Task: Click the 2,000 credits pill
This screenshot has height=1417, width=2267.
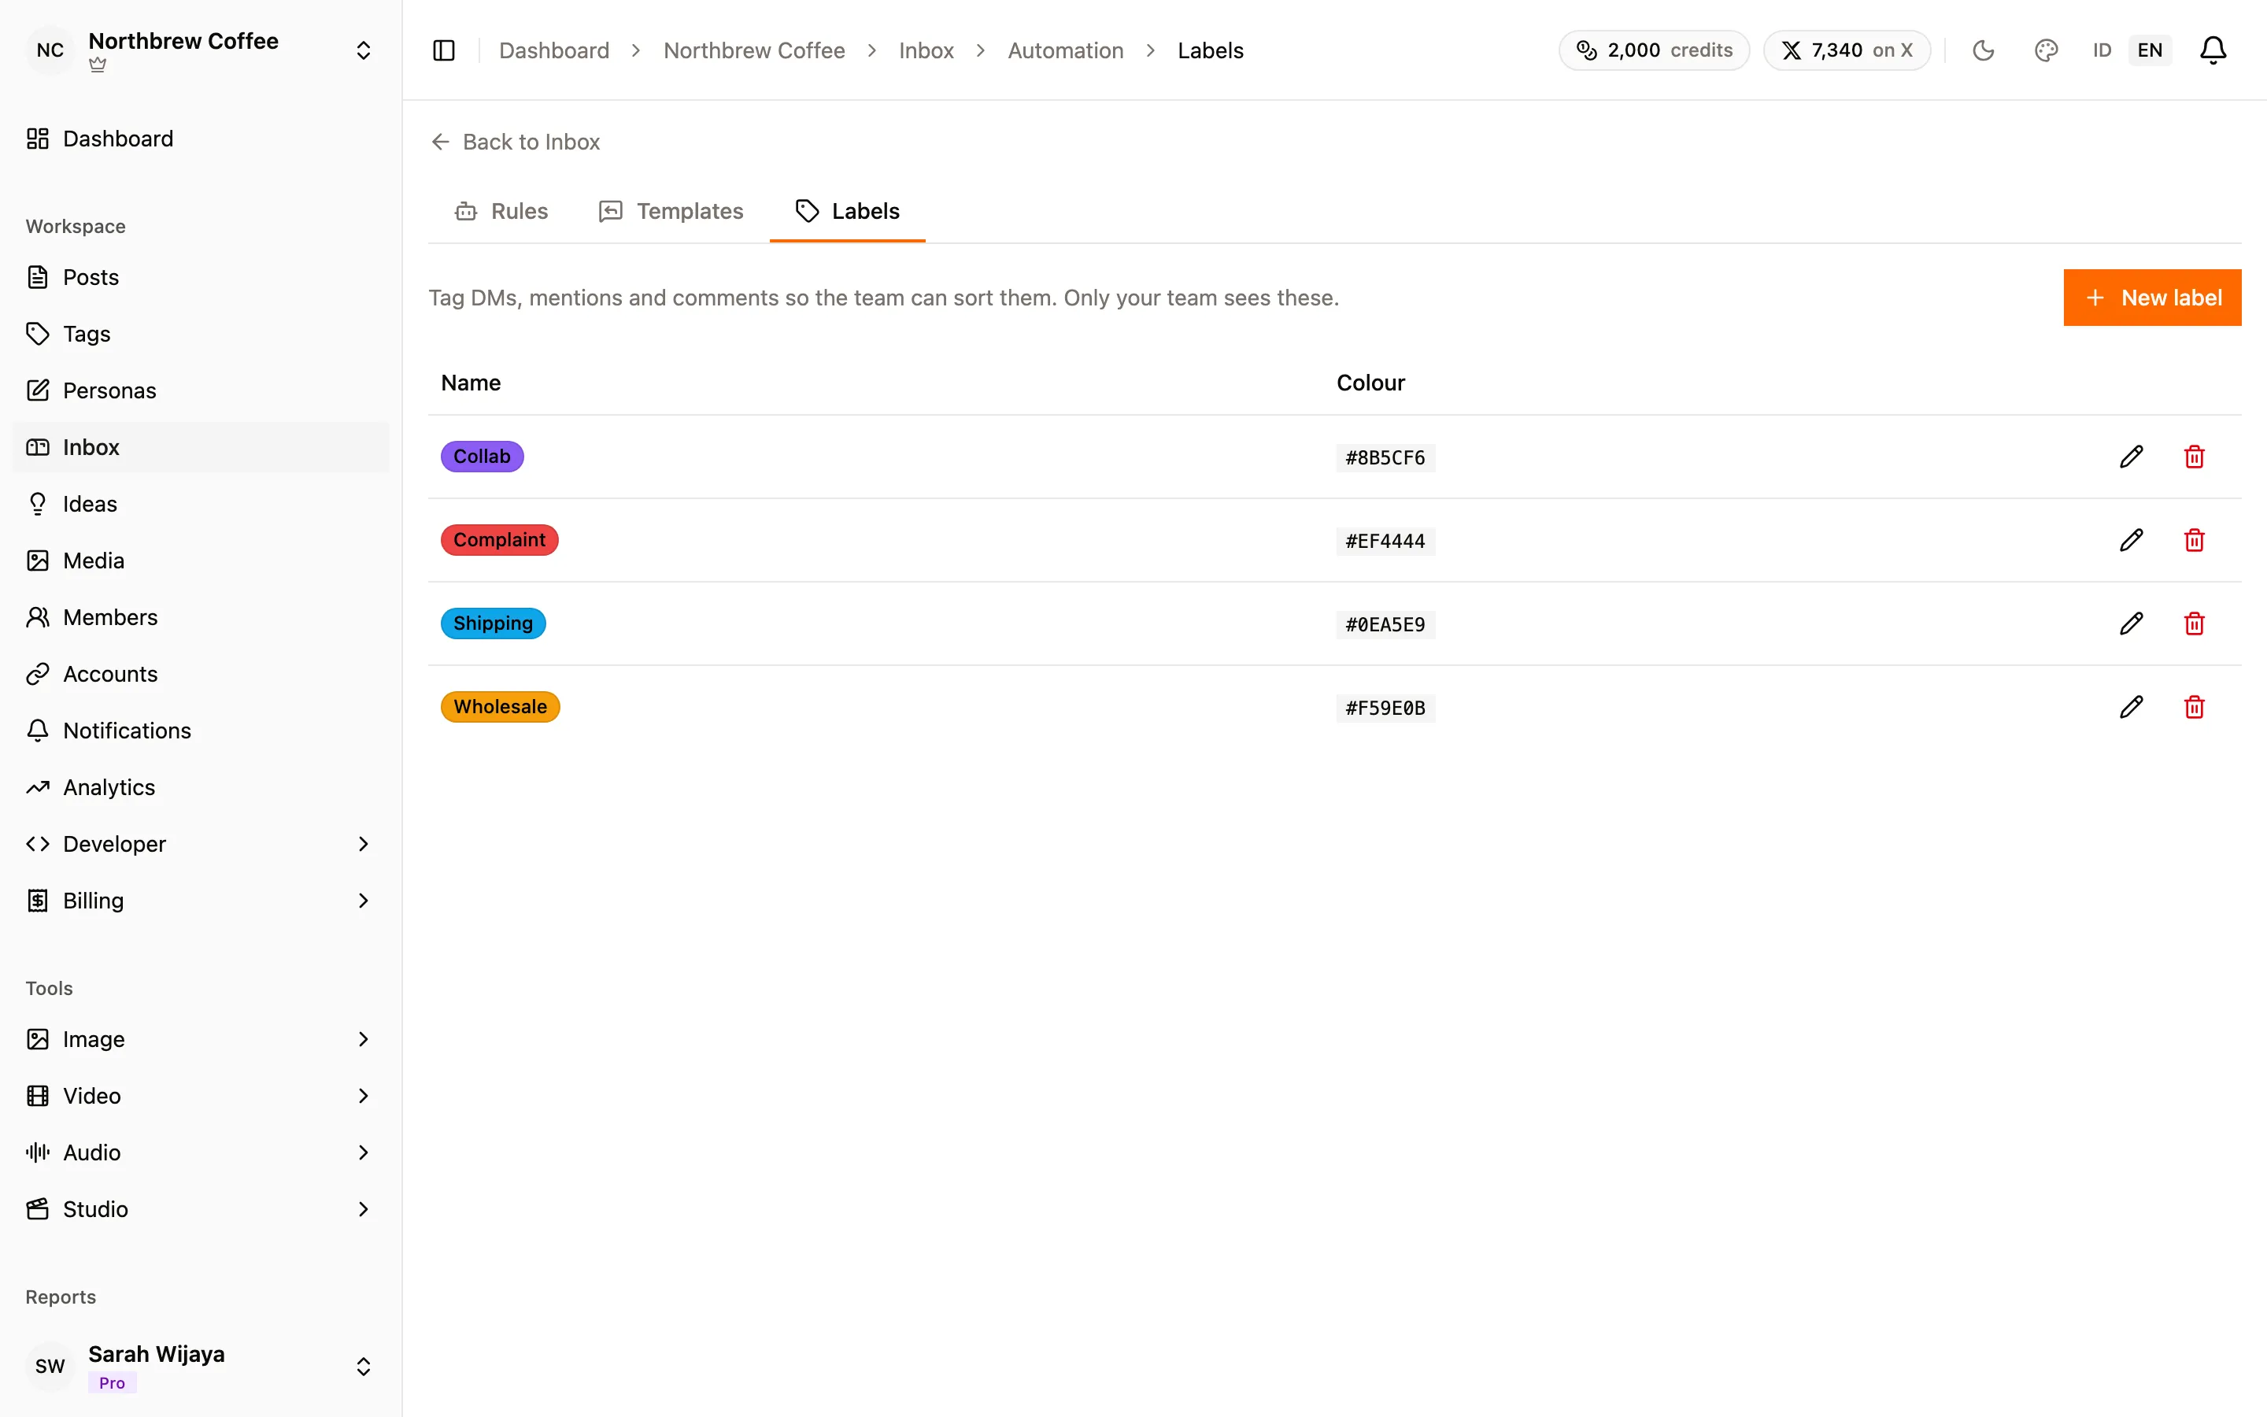Action: 1653,50
